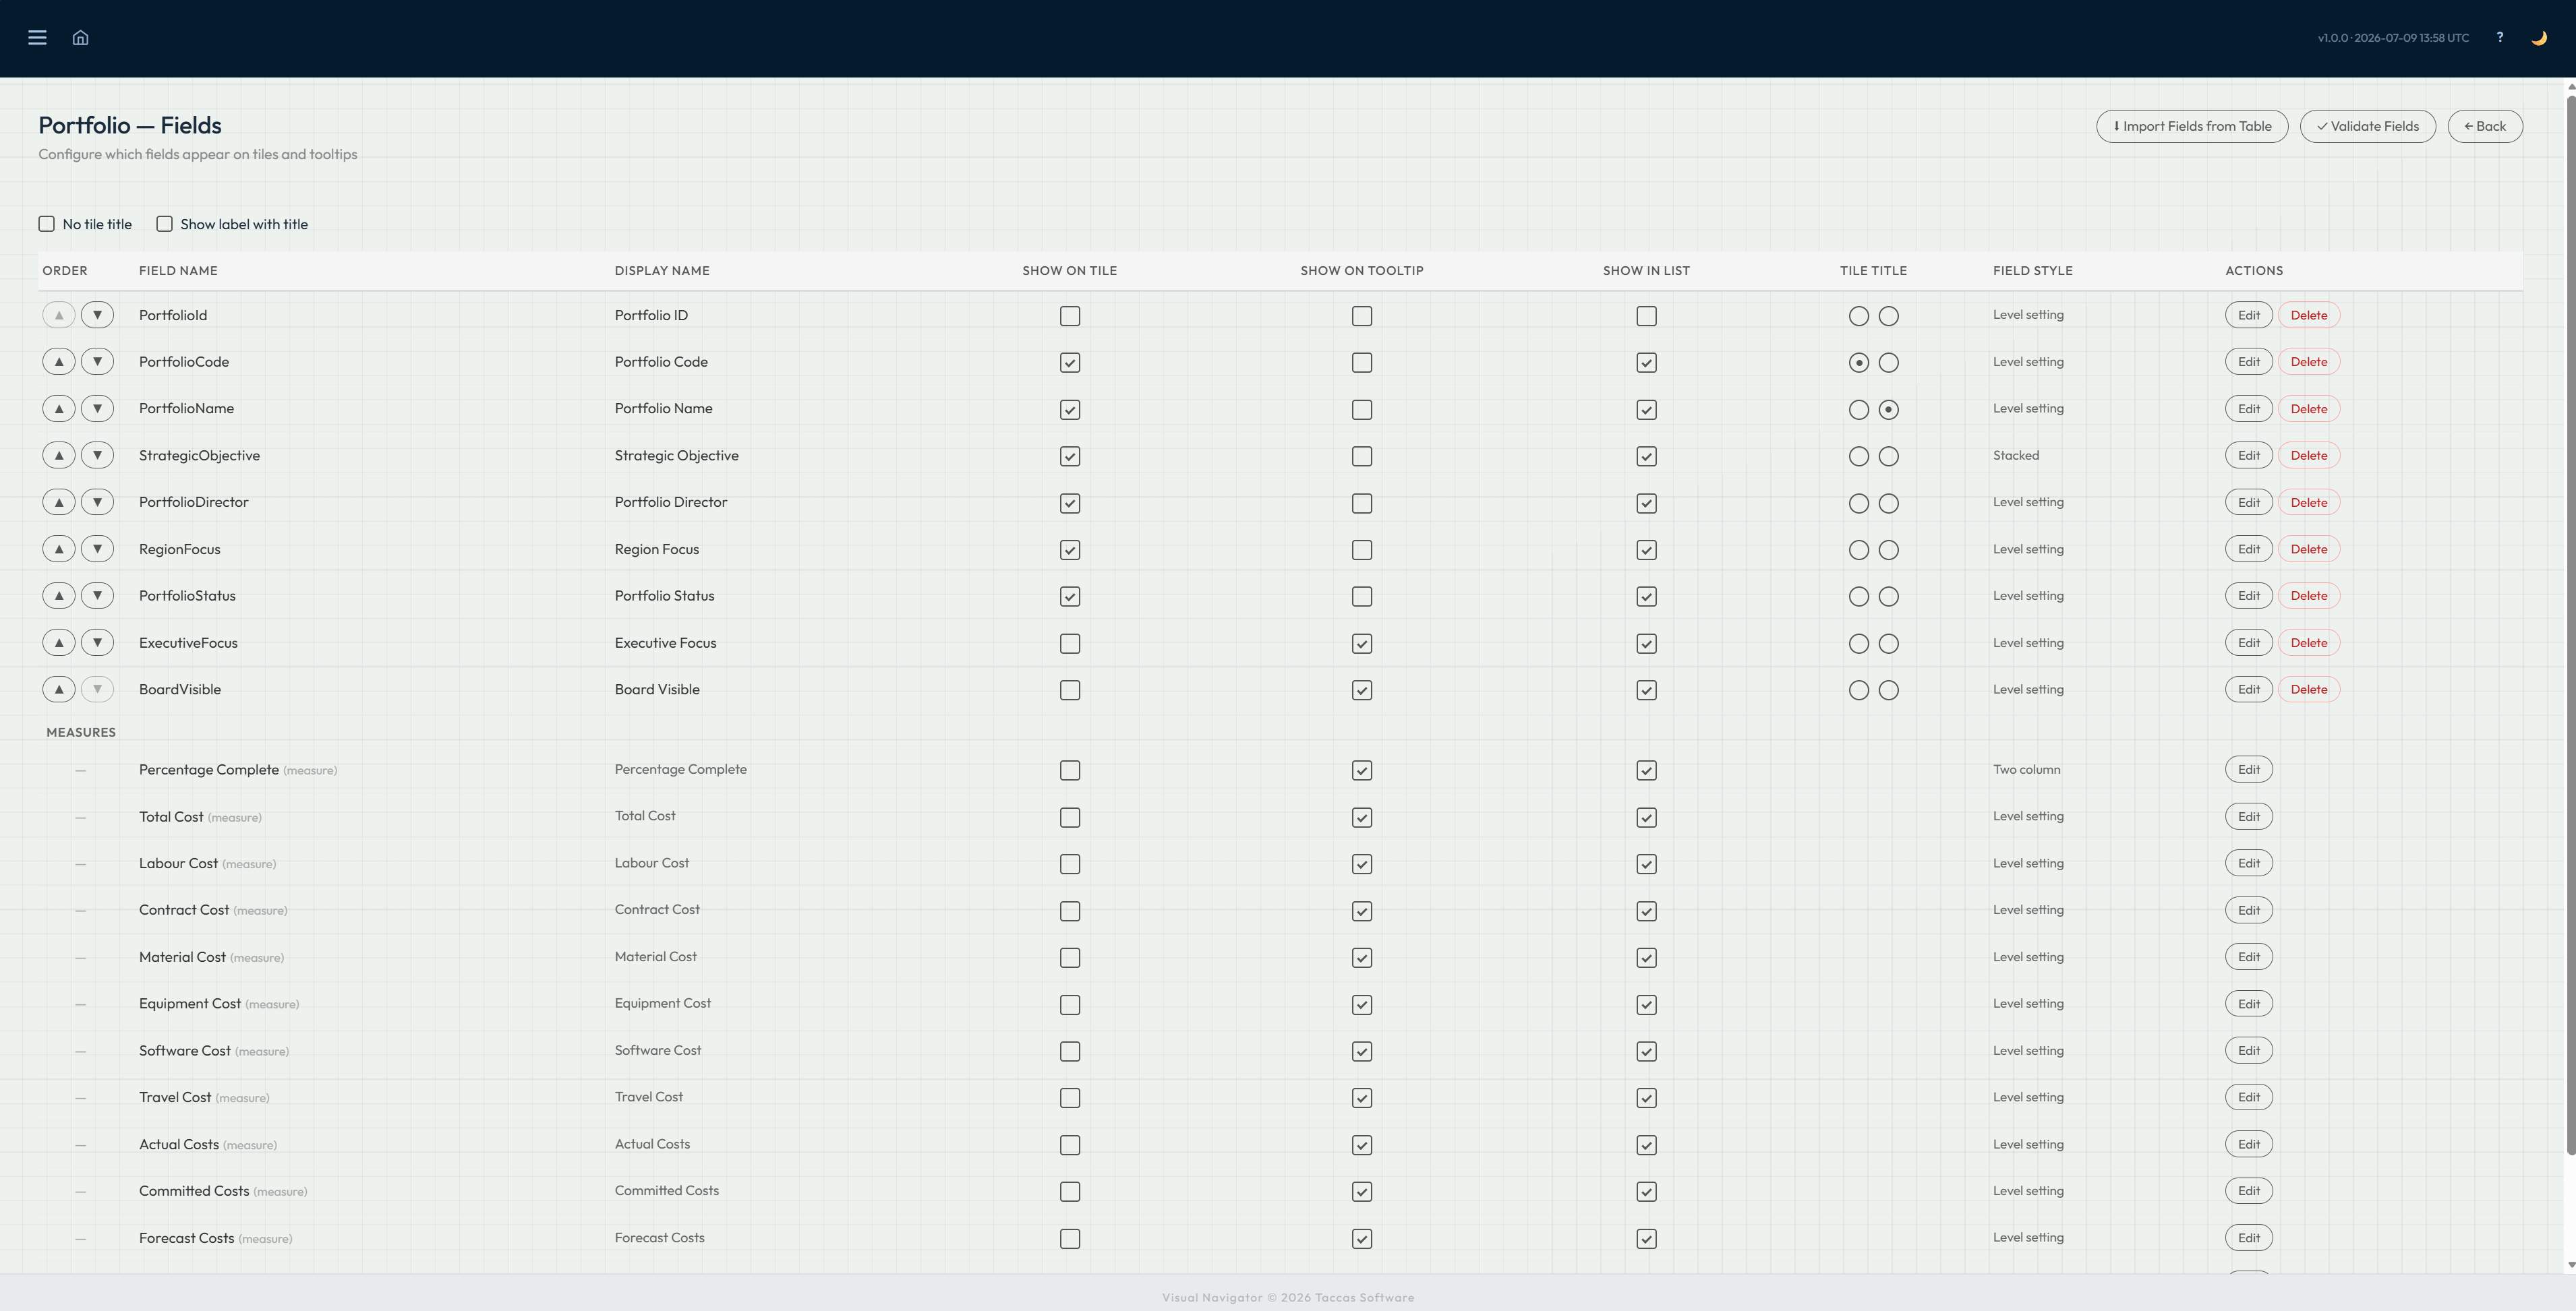The height and width of the screenshot is (1311, 2576).
Task: Click the Committed Costs measure name
Action: (x=194, y=1191)
